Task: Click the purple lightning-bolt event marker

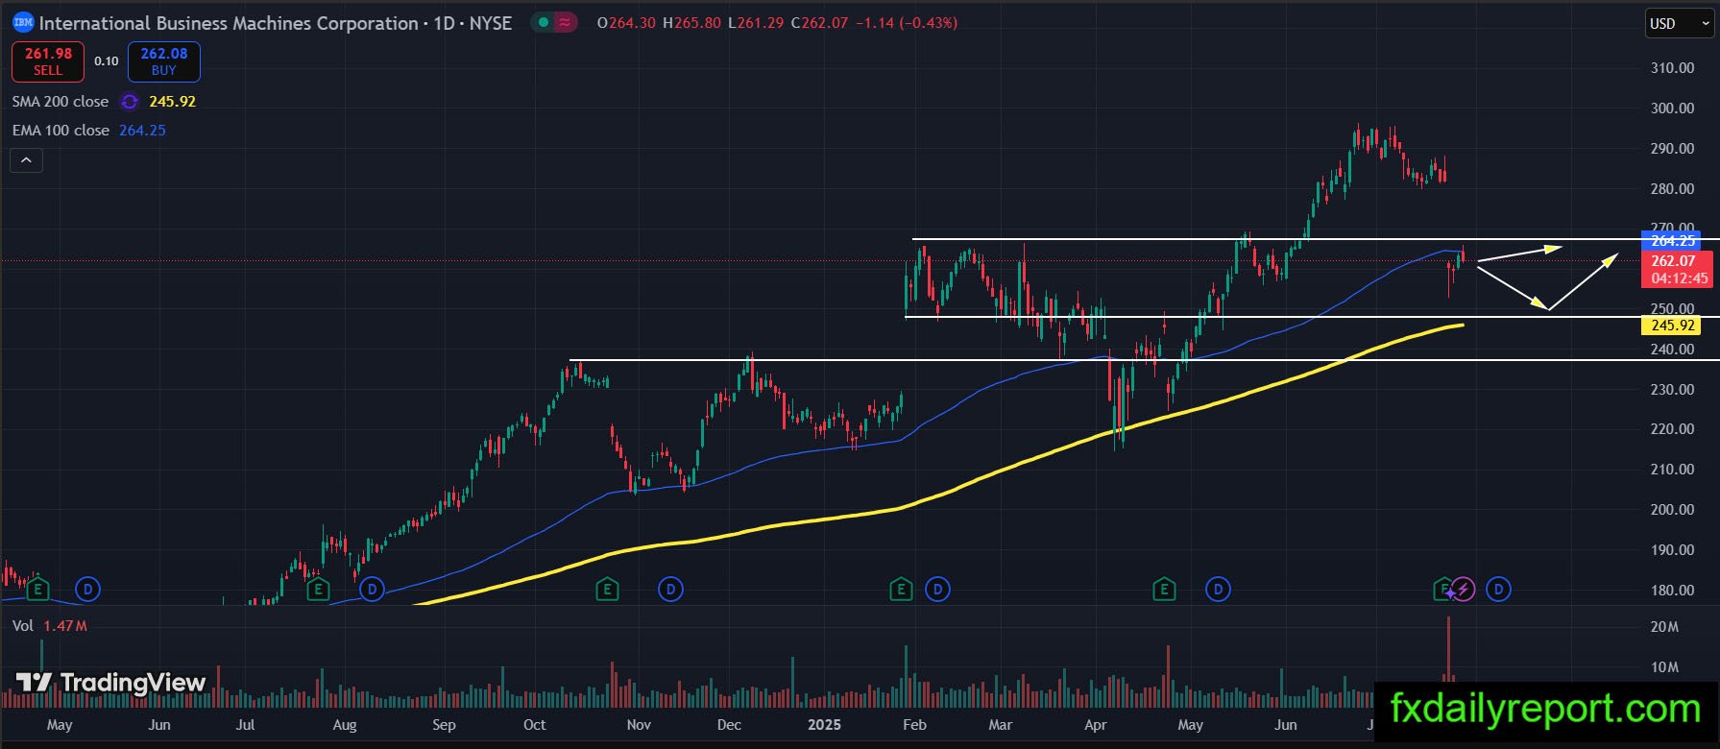Action: point(1463,589)
